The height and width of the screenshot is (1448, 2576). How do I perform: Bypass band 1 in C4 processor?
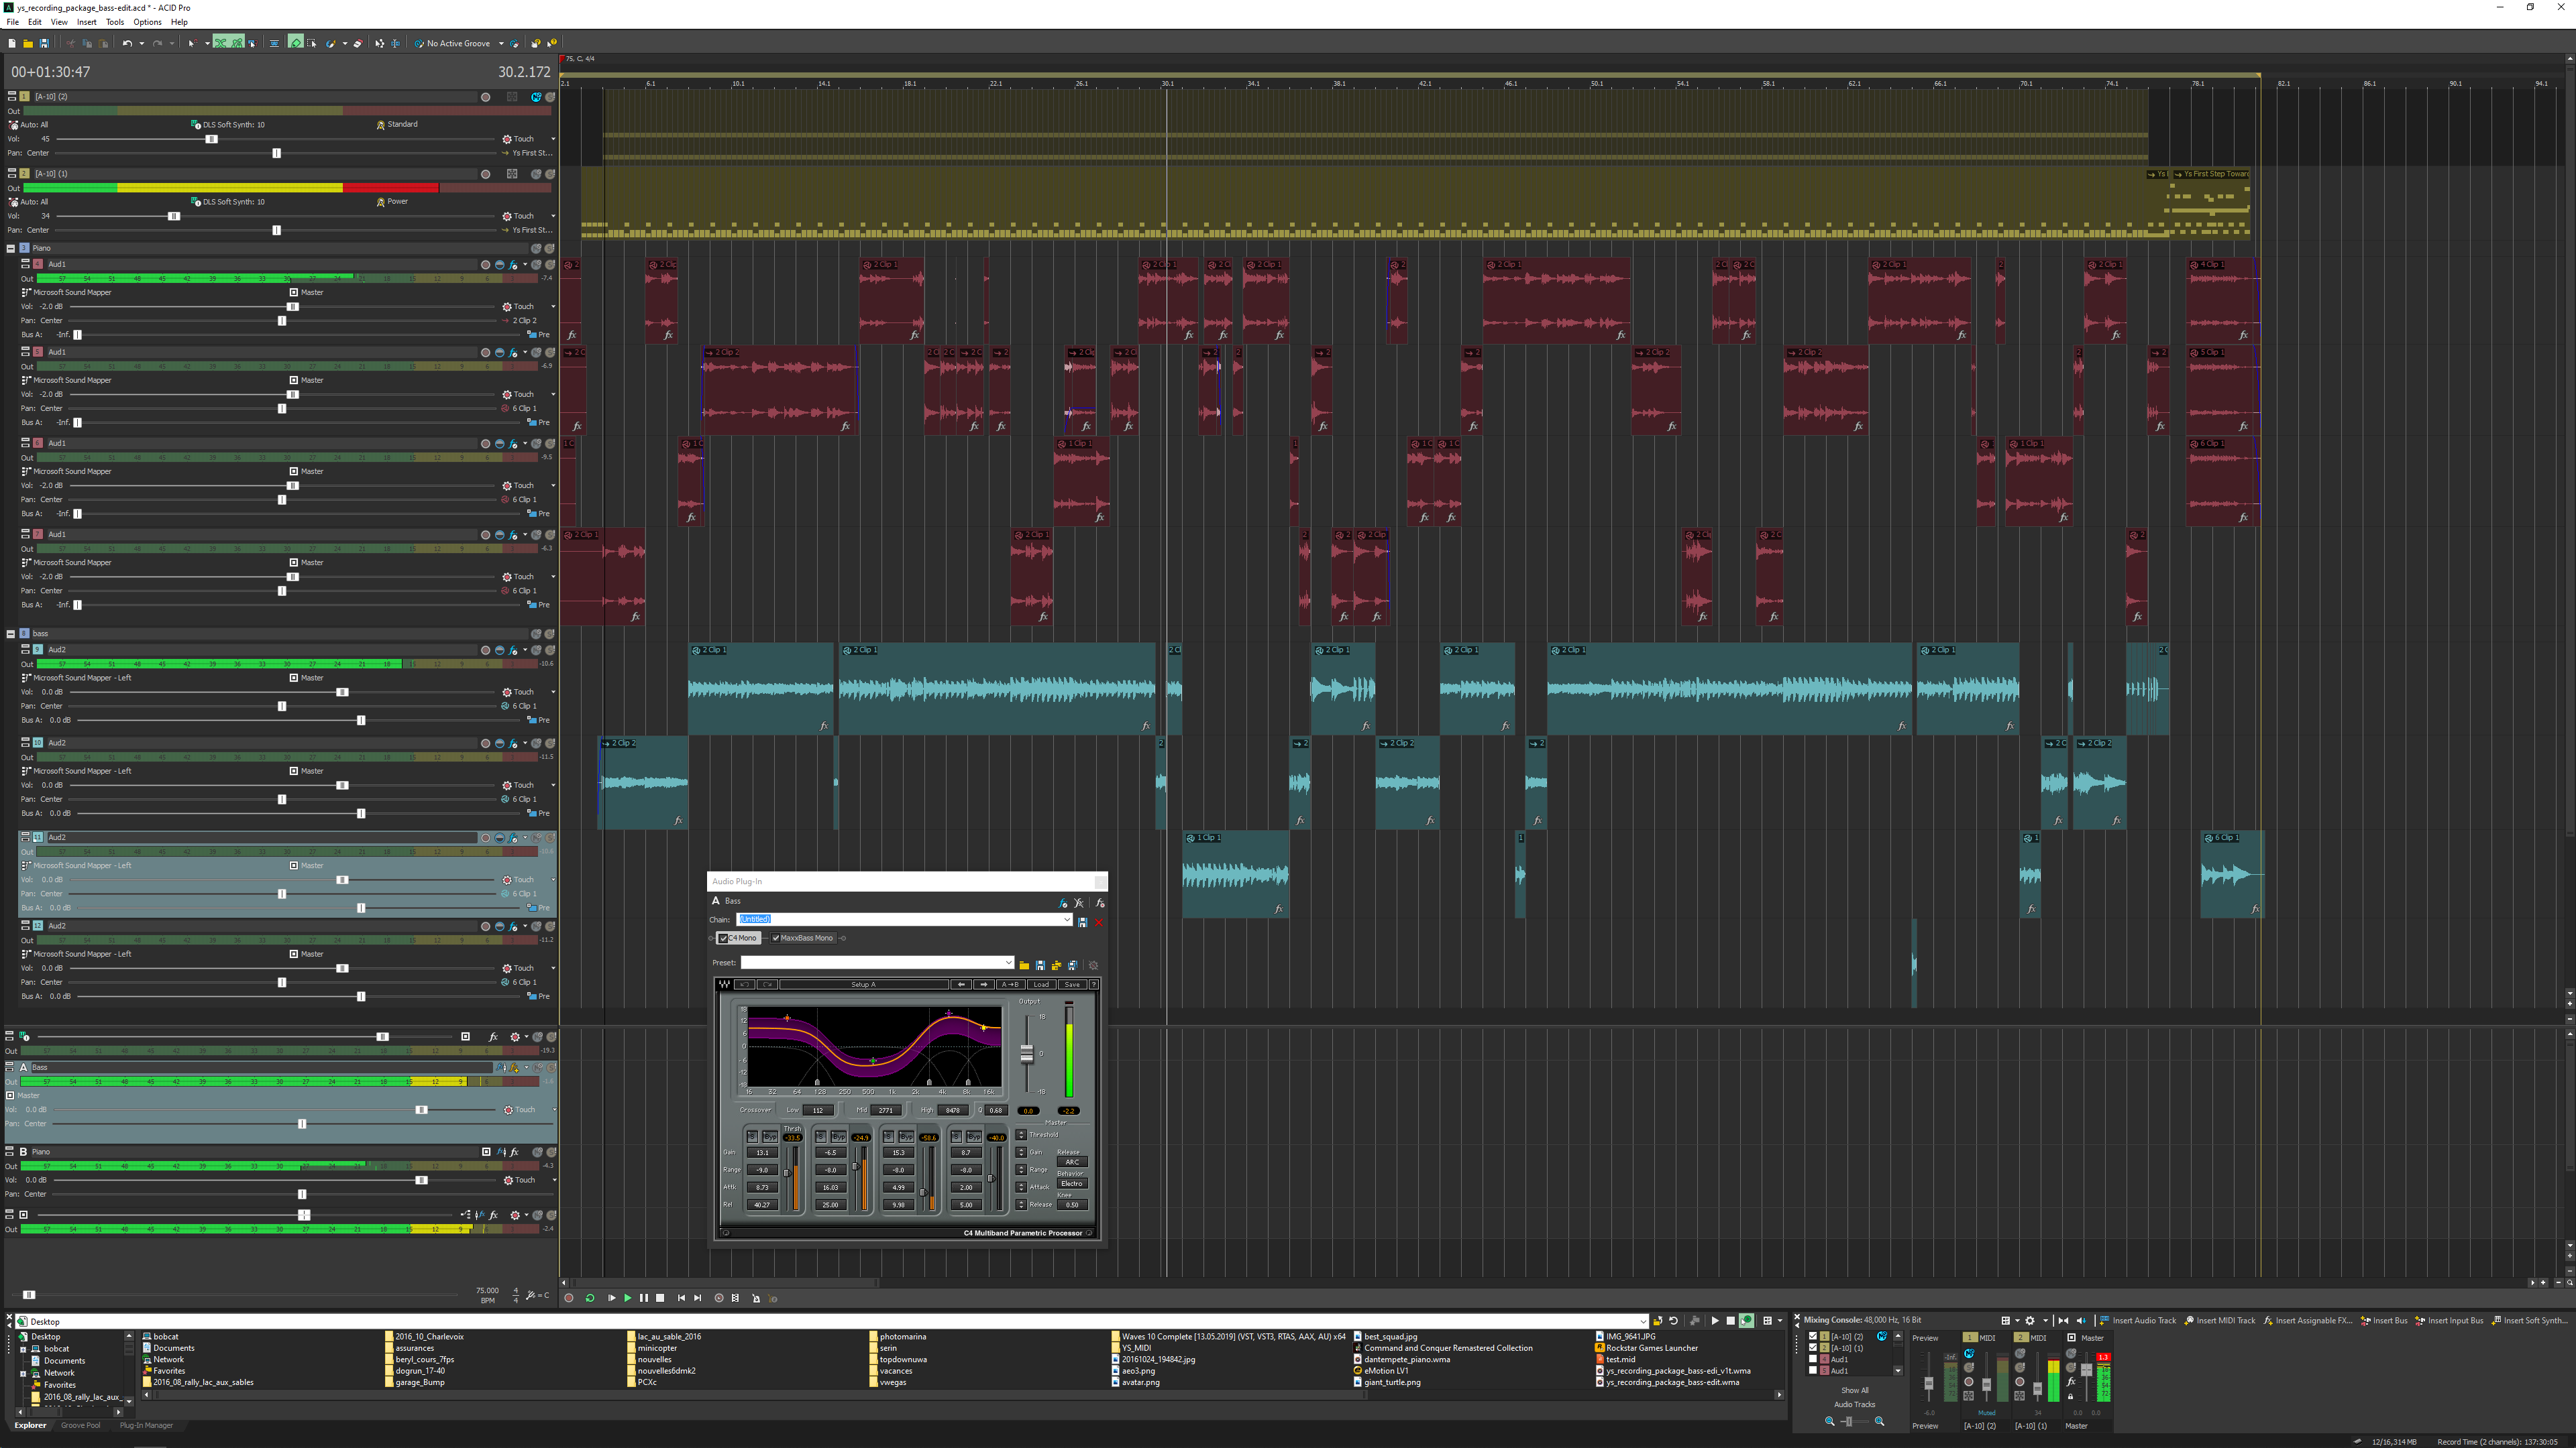(x=771, y=1137)
